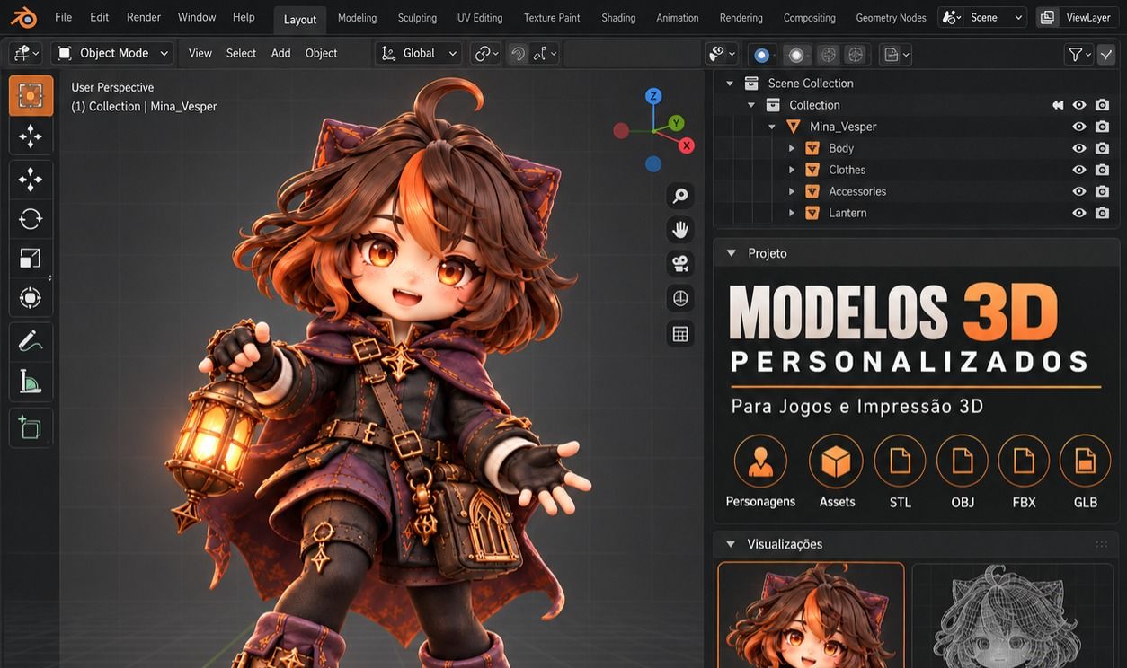This screenshot has height=668, width=1127.
Task: Expand the Lantern tree item
Action: point(792,213)
